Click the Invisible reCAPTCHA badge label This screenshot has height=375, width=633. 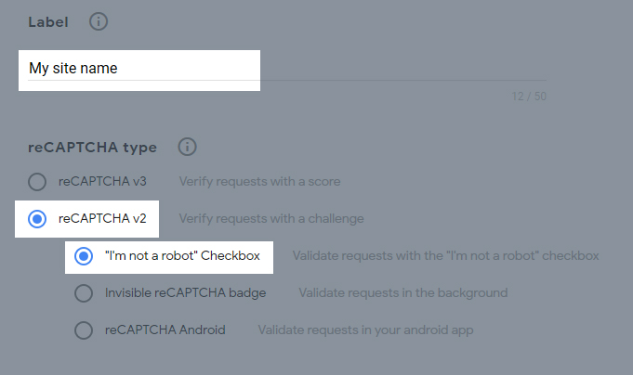[186, 292]
